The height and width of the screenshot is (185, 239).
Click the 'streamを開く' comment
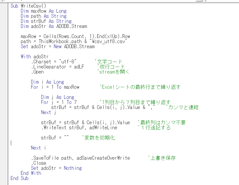(x=113, y=72)
